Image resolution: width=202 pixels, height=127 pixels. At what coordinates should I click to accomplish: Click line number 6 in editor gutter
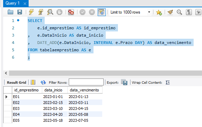point(13,57)
